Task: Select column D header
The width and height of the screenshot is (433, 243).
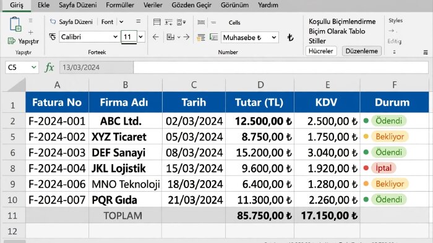Action: pos(260,84)
